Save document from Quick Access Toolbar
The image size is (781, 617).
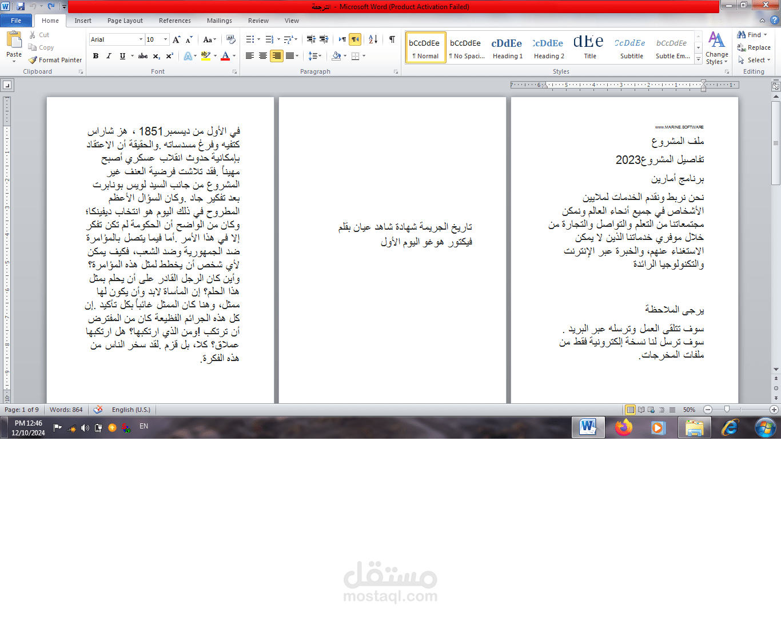(21, 6)
